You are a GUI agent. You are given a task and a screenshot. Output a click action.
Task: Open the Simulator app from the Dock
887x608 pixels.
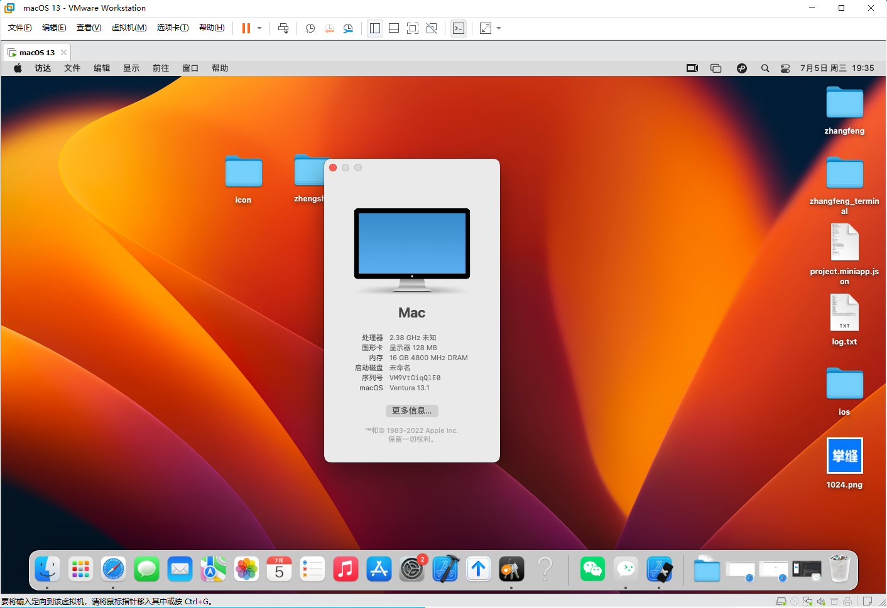pos(659,570)
